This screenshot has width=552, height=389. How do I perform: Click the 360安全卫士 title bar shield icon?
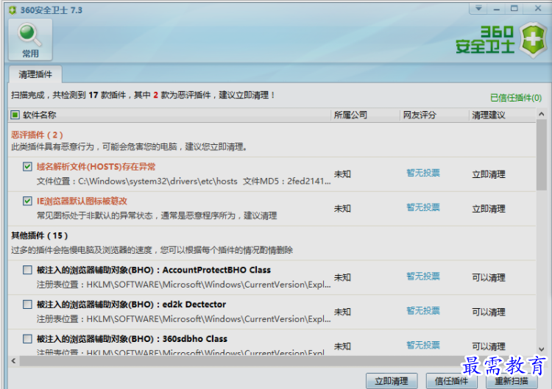[x=13, y=10]
